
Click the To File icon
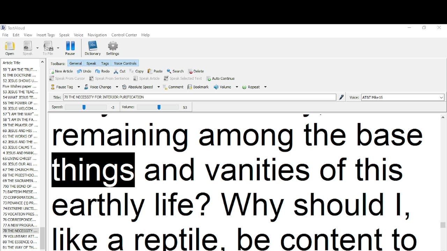(48, 48)
